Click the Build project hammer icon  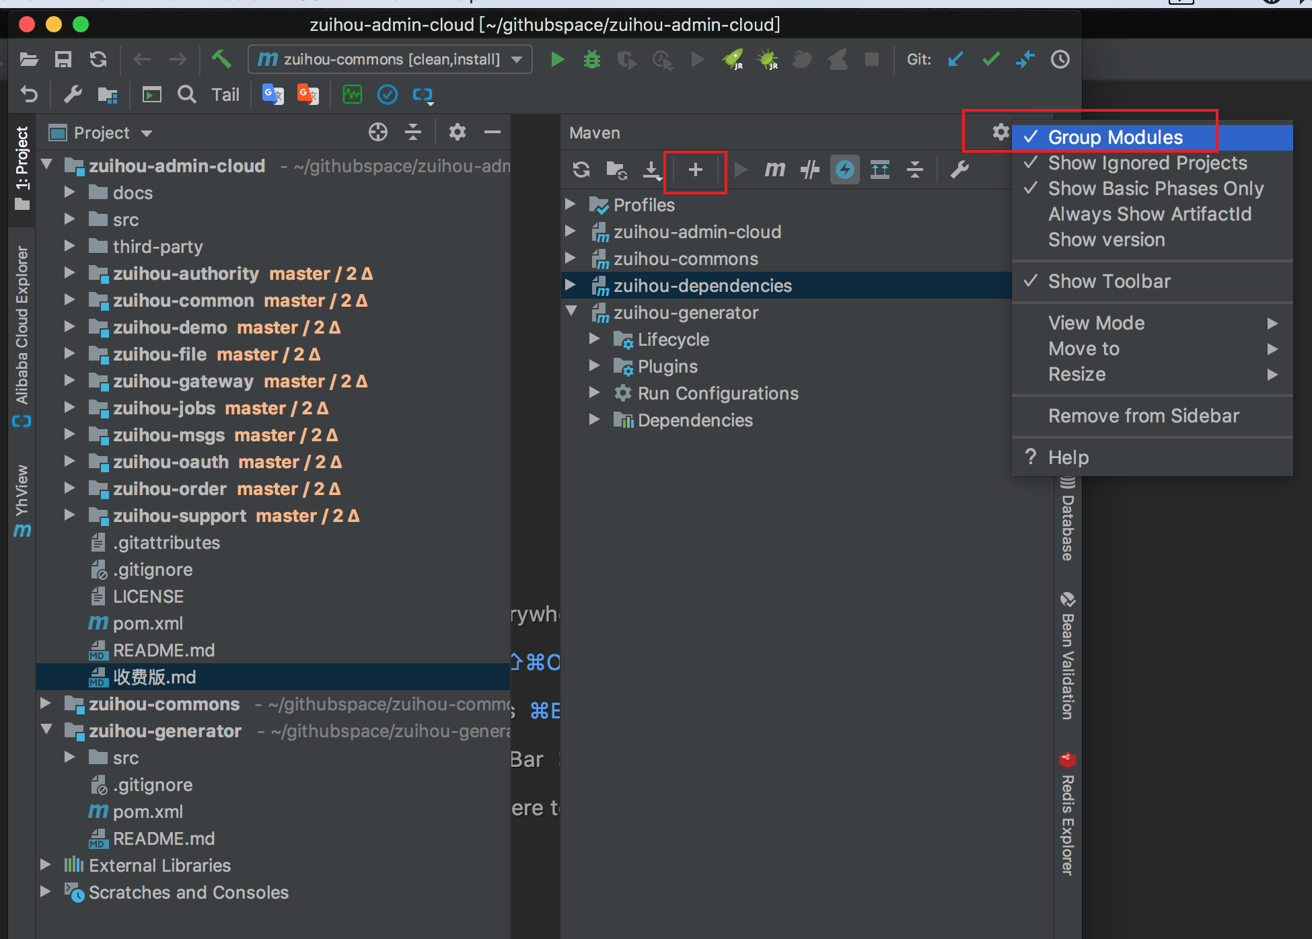(221, 59)
